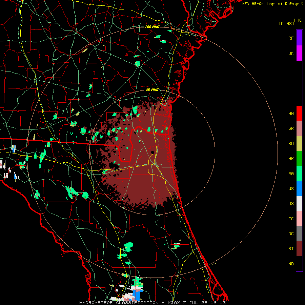Click the IC legend label
The image size is (305, 305).
tap(291, 219)
